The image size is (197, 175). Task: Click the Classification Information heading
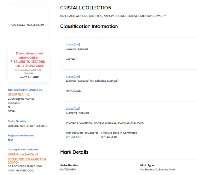point(89,26)
